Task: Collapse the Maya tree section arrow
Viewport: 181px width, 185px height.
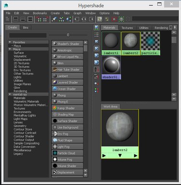Action: [x=10, y=49]
